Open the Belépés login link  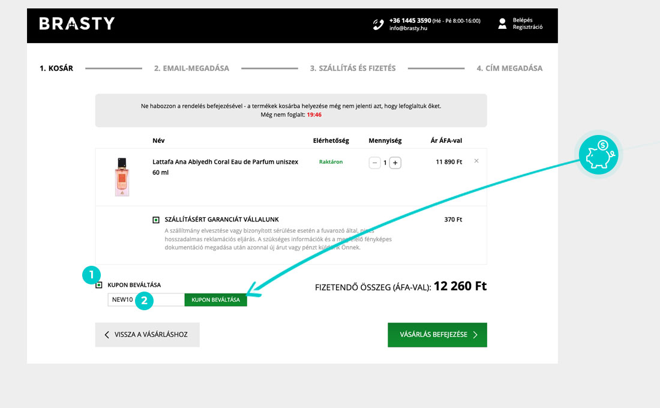click(x=522, y=20)
